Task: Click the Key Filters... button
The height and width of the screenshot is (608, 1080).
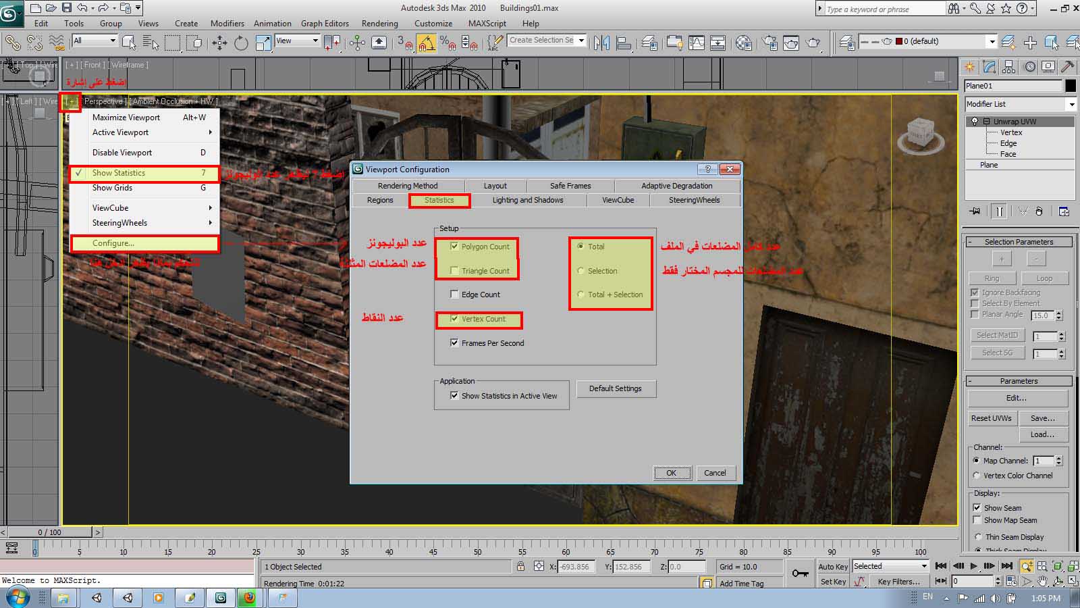Action: tap(898, 582)
